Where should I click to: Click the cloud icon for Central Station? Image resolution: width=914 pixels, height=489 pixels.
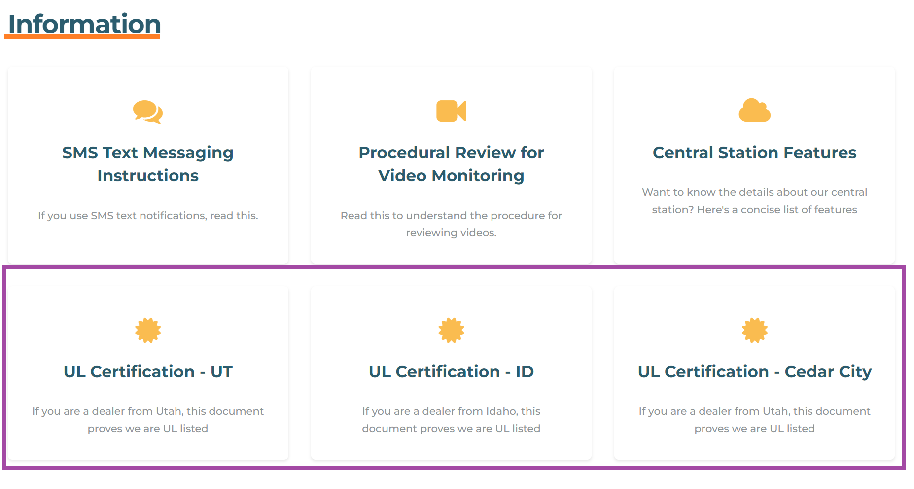click(x=754, y=110)
